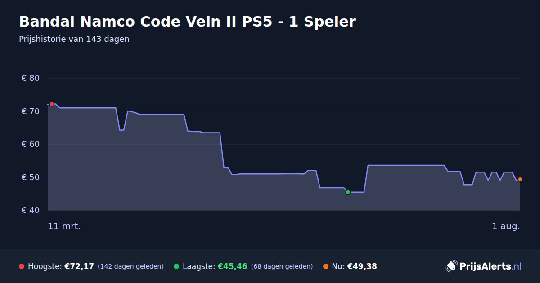Select the current price €49,38 value
The width and height of the screenshot is (540, 283).
pyautogui.click(x=362, y=266)
